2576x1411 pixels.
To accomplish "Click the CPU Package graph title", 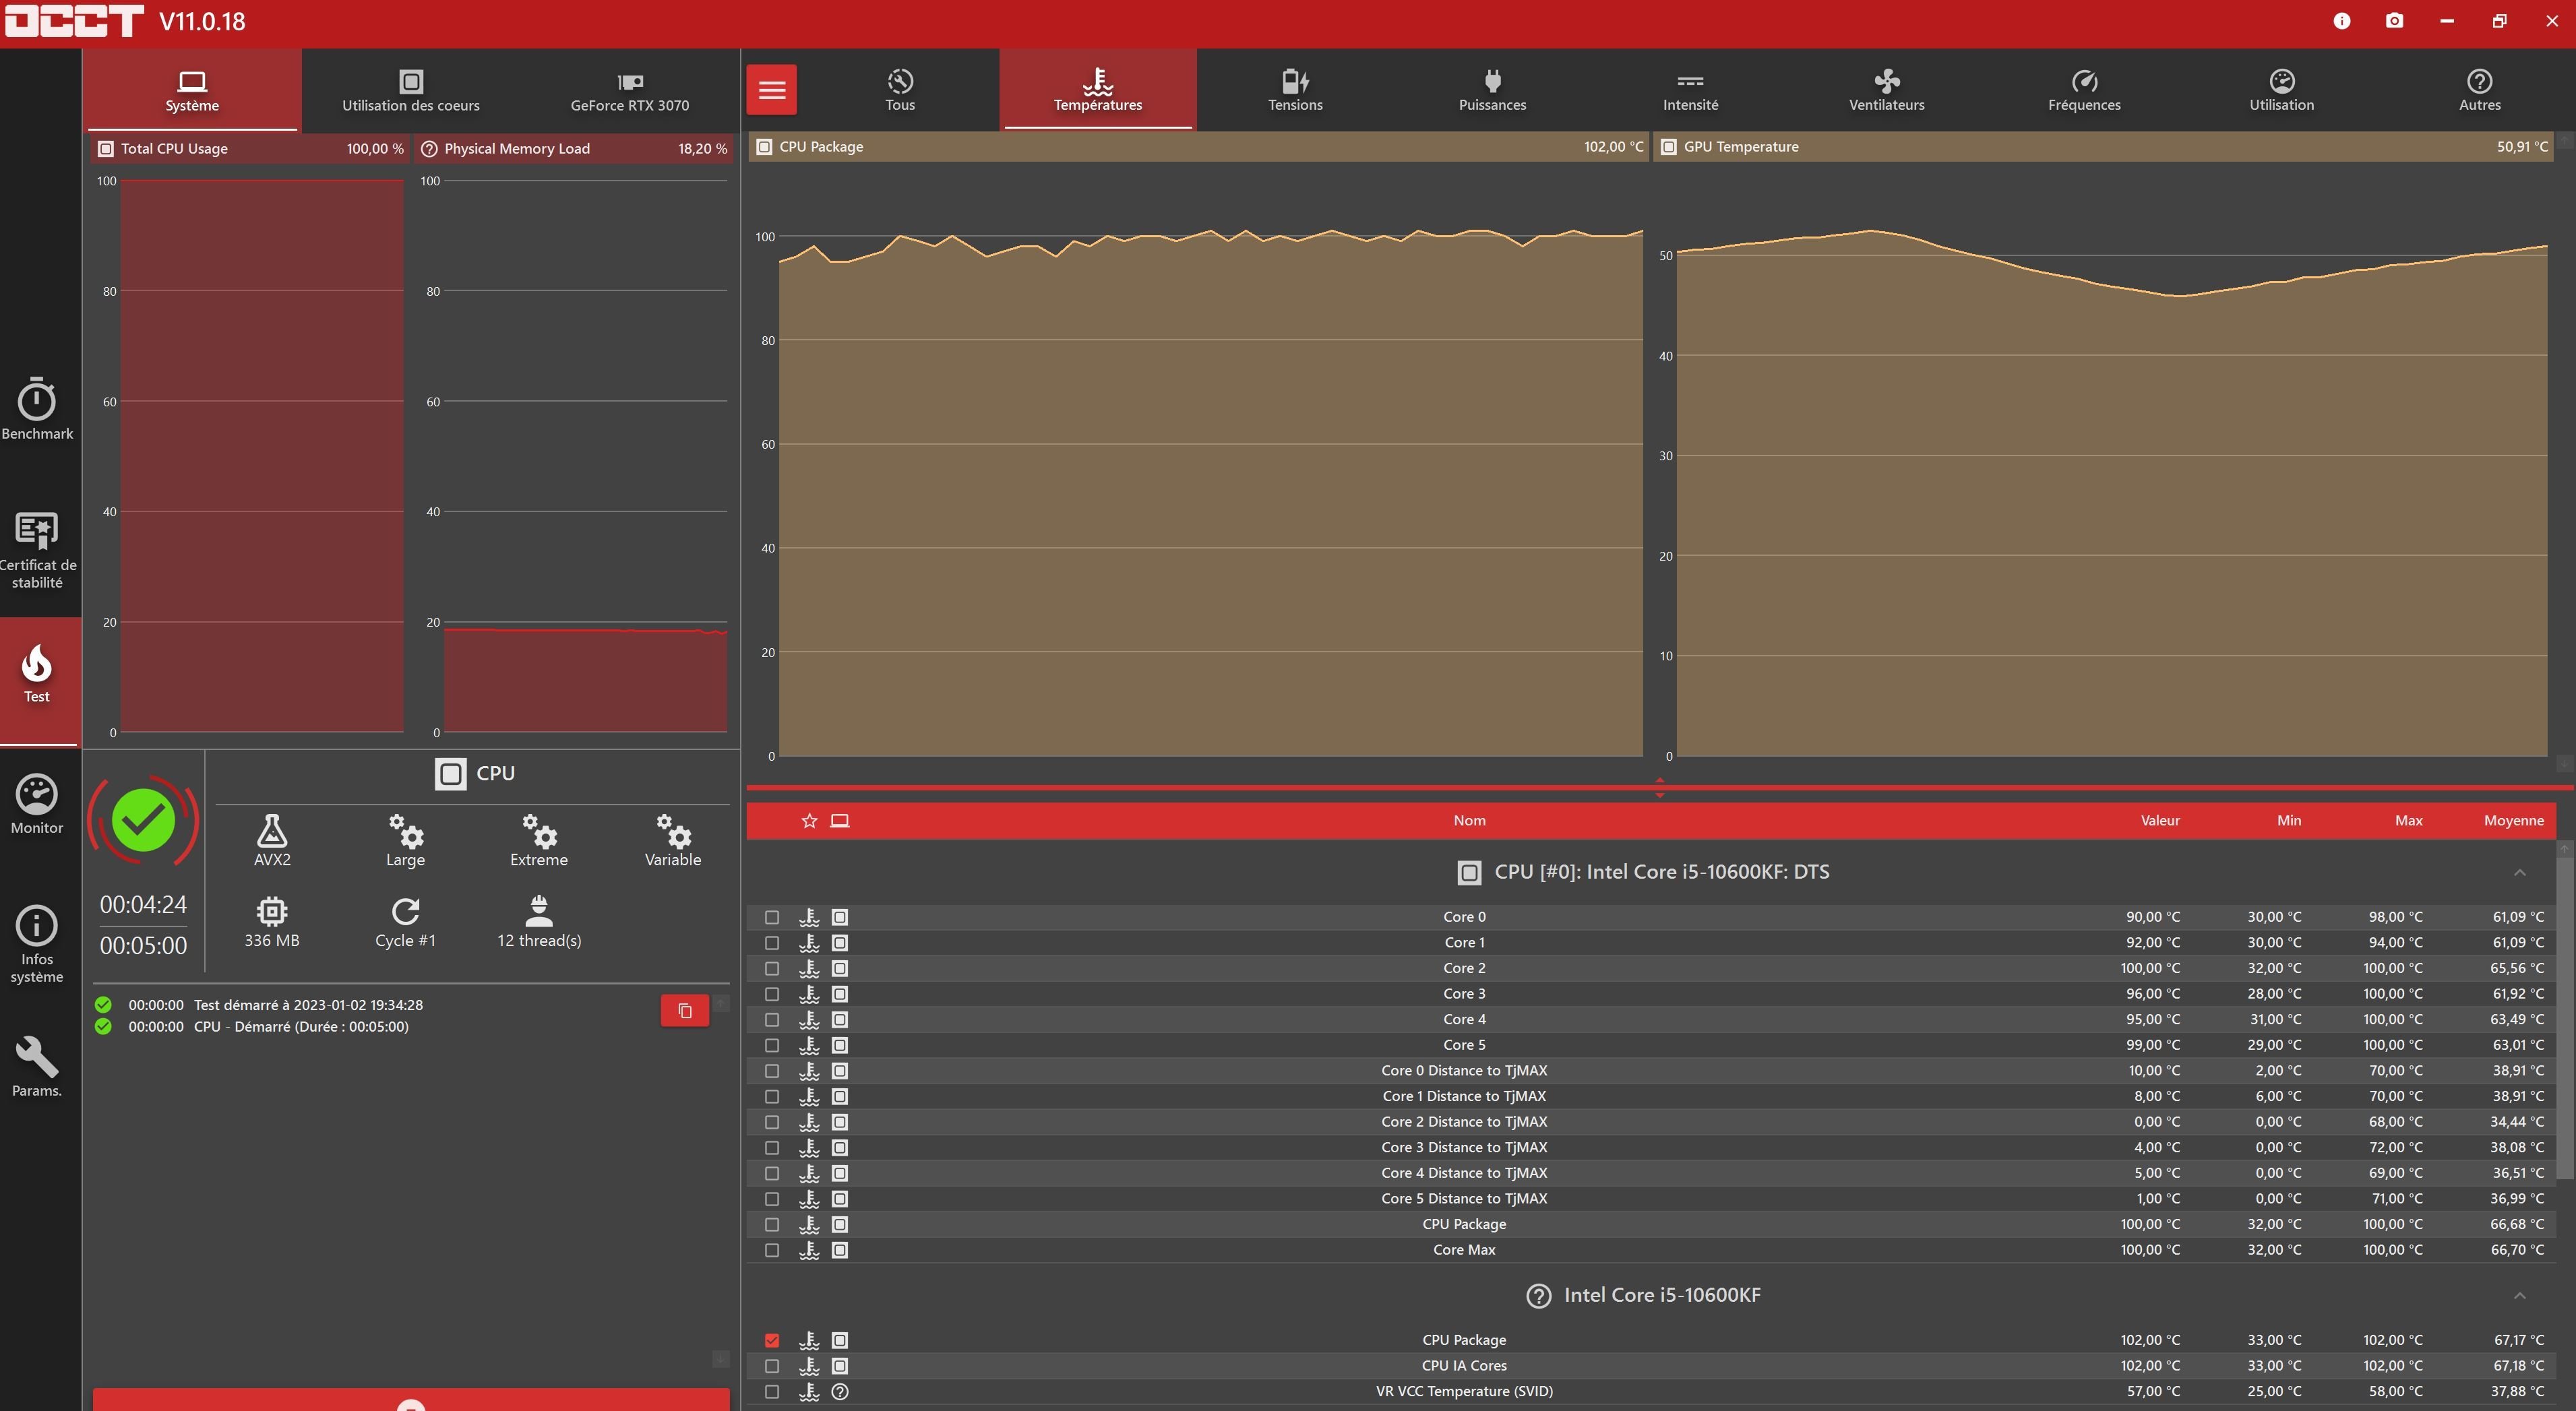I will 820,147.
